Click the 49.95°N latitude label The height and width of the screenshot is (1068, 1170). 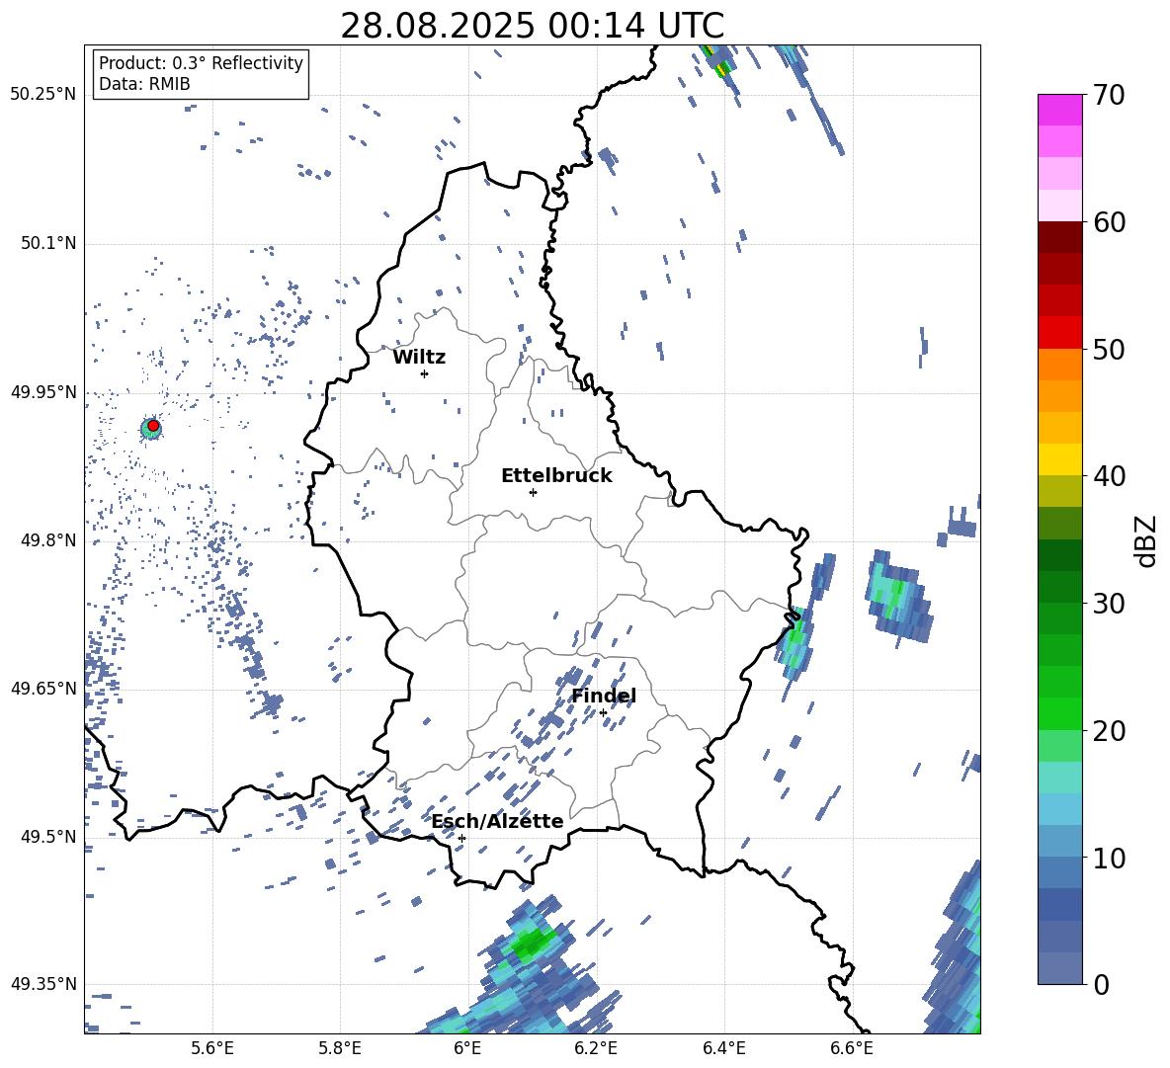(x=43, y=391)
